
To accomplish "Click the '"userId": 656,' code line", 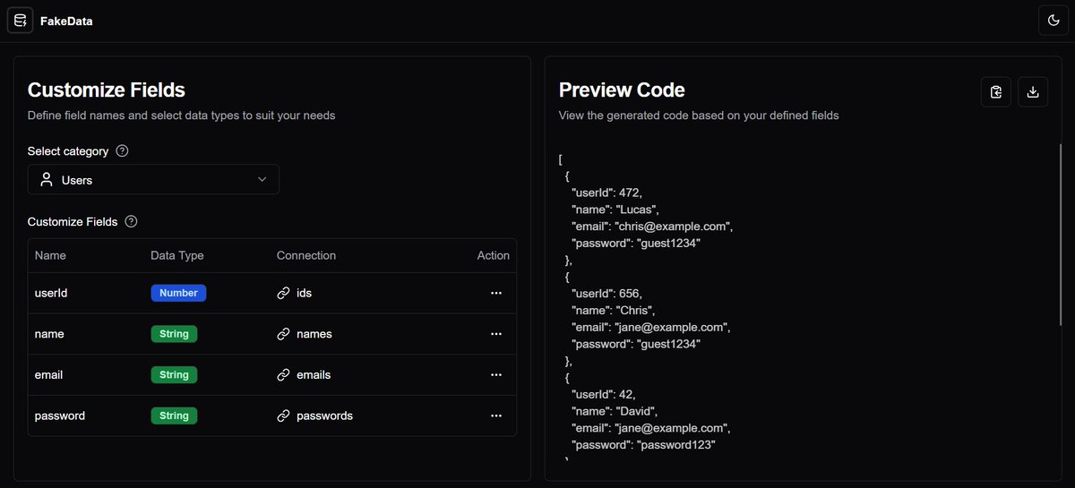I will (607, 293).
